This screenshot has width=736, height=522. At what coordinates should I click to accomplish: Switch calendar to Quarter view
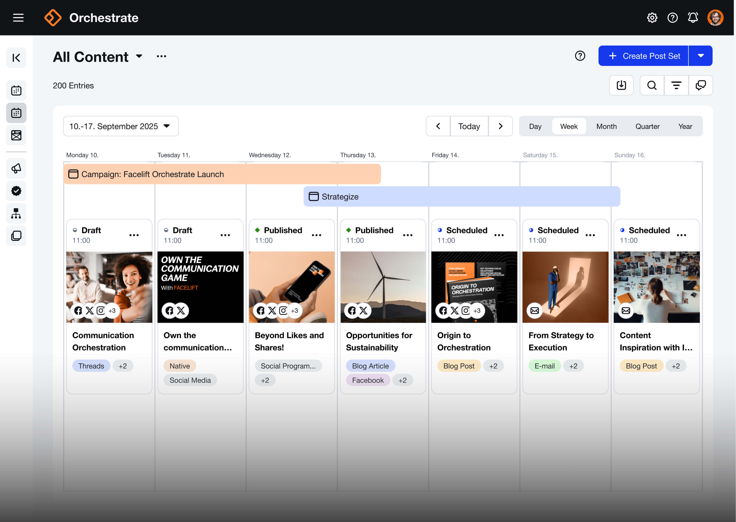pos(647,126)
